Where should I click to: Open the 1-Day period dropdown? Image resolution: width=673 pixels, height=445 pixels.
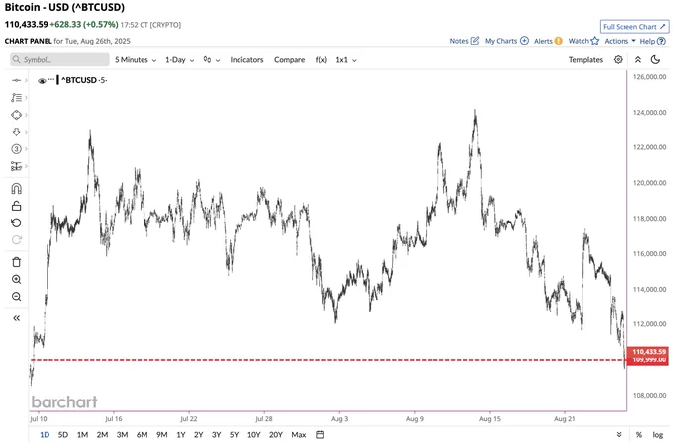coord(180,60)
